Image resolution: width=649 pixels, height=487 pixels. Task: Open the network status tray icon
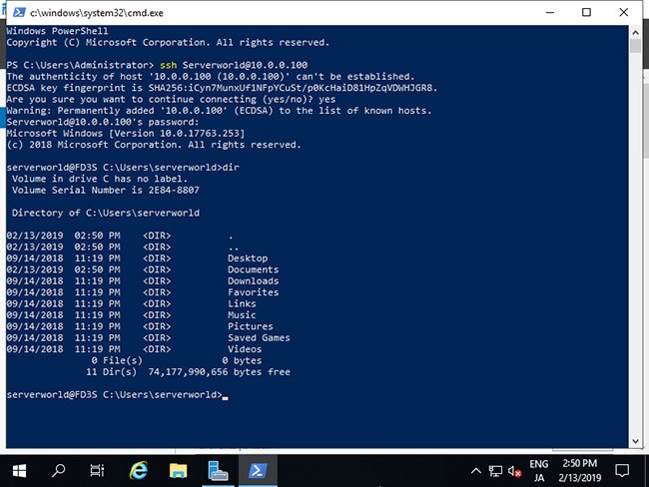pyautogui.click(x=495, y=471)
